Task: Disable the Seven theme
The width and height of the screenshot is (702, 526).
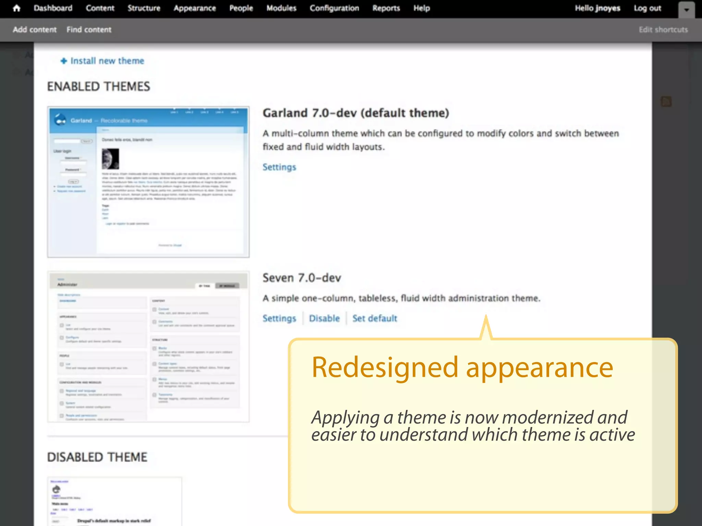Action: click(x=324, y=318)
